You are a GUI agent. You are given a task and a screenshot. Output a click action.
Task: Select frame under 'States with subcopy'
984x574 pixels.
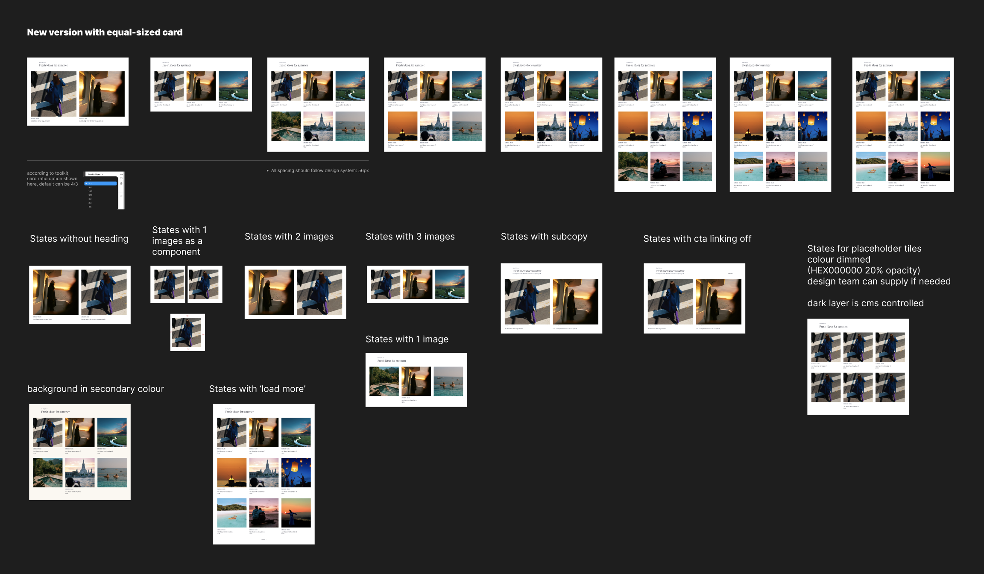pos(552,299)
